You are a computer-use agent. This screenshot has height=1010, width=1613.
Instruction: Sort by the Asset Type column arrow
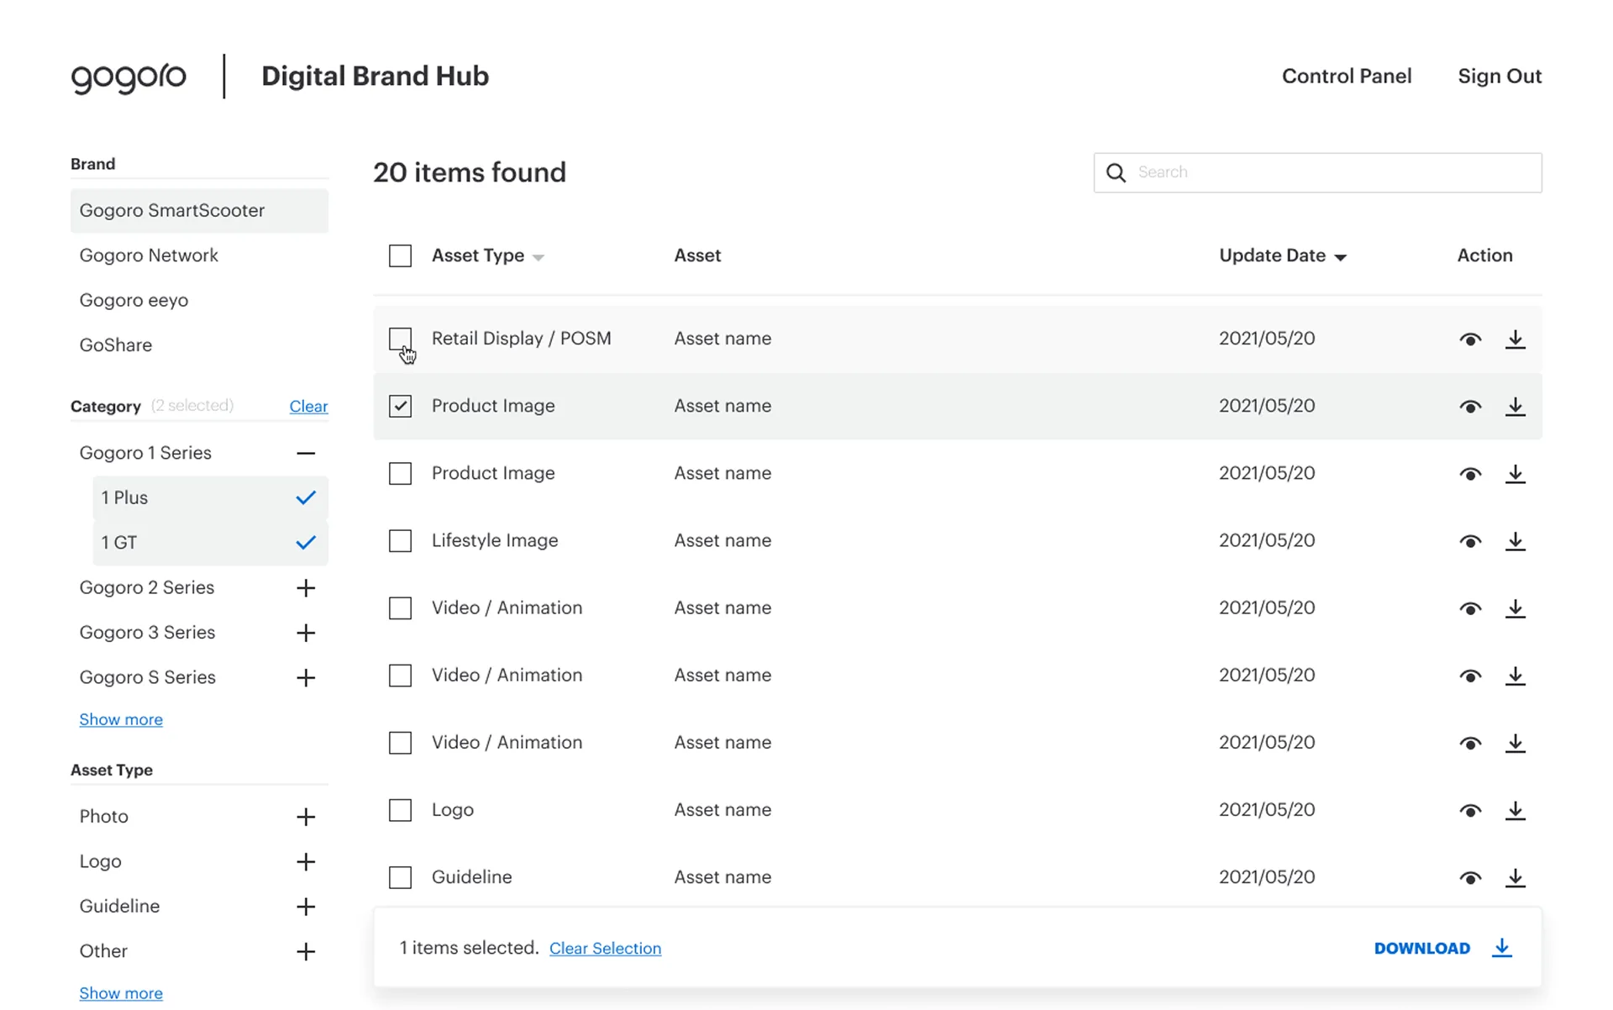[x=539, y=257]
